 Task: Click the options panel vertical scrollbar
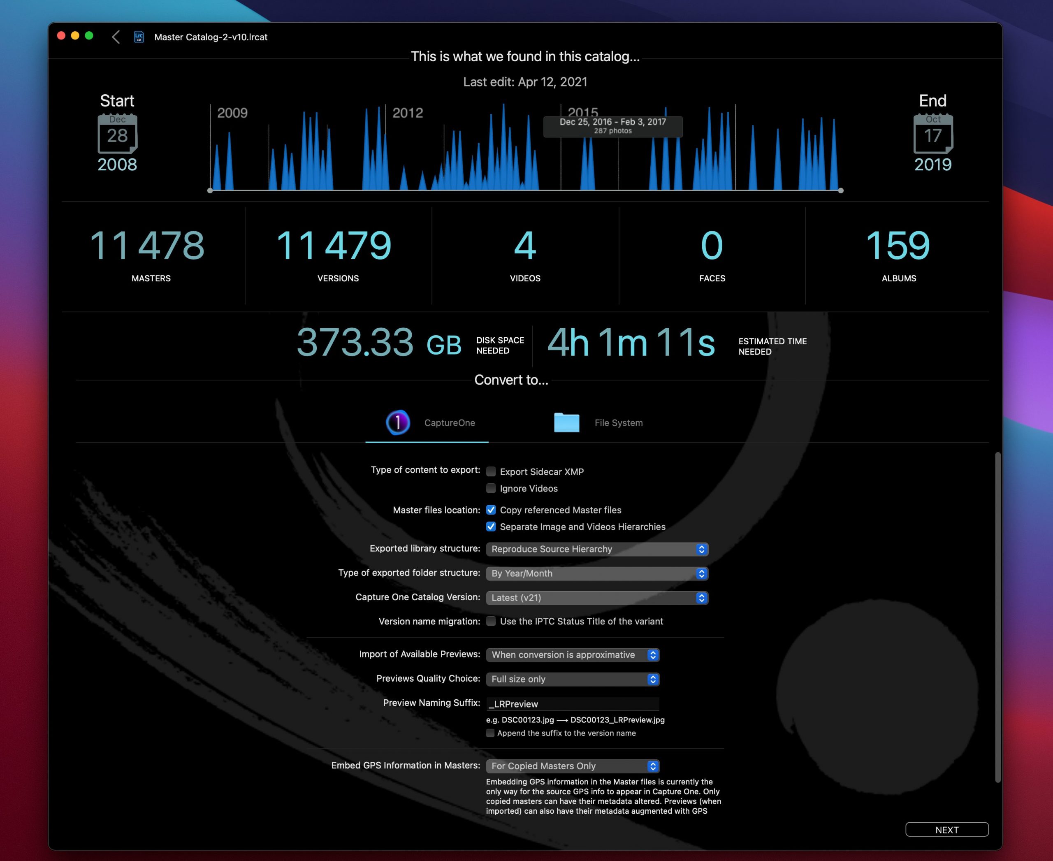[997, 617]
